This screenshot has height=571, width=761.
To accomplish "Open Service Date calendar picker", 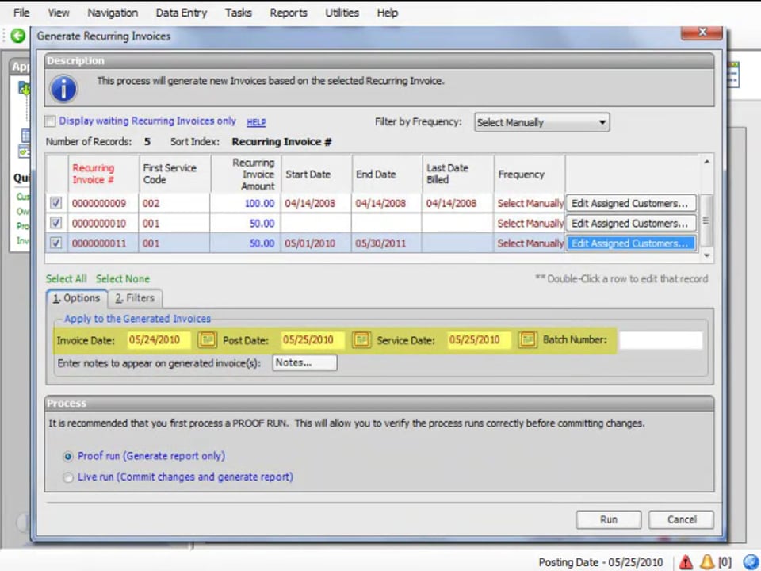I will point(528,339).
